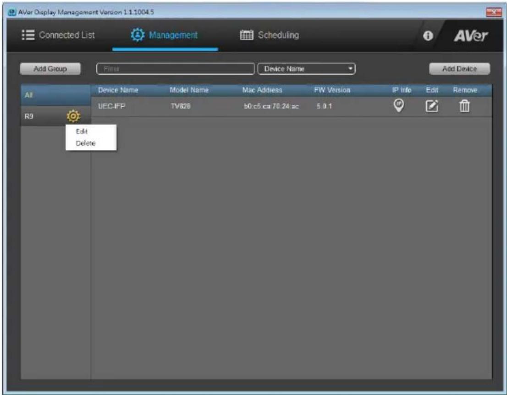Select the UEC-IFP device name cell
The image size is (507, 395).
pyautogui.click(x=111, y=106)
